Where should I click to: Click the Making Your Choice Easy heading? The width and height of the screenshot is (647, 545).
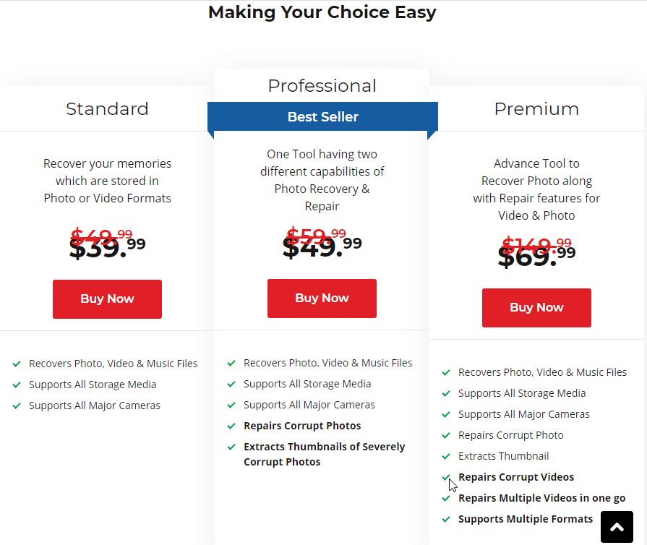[322, 12]
